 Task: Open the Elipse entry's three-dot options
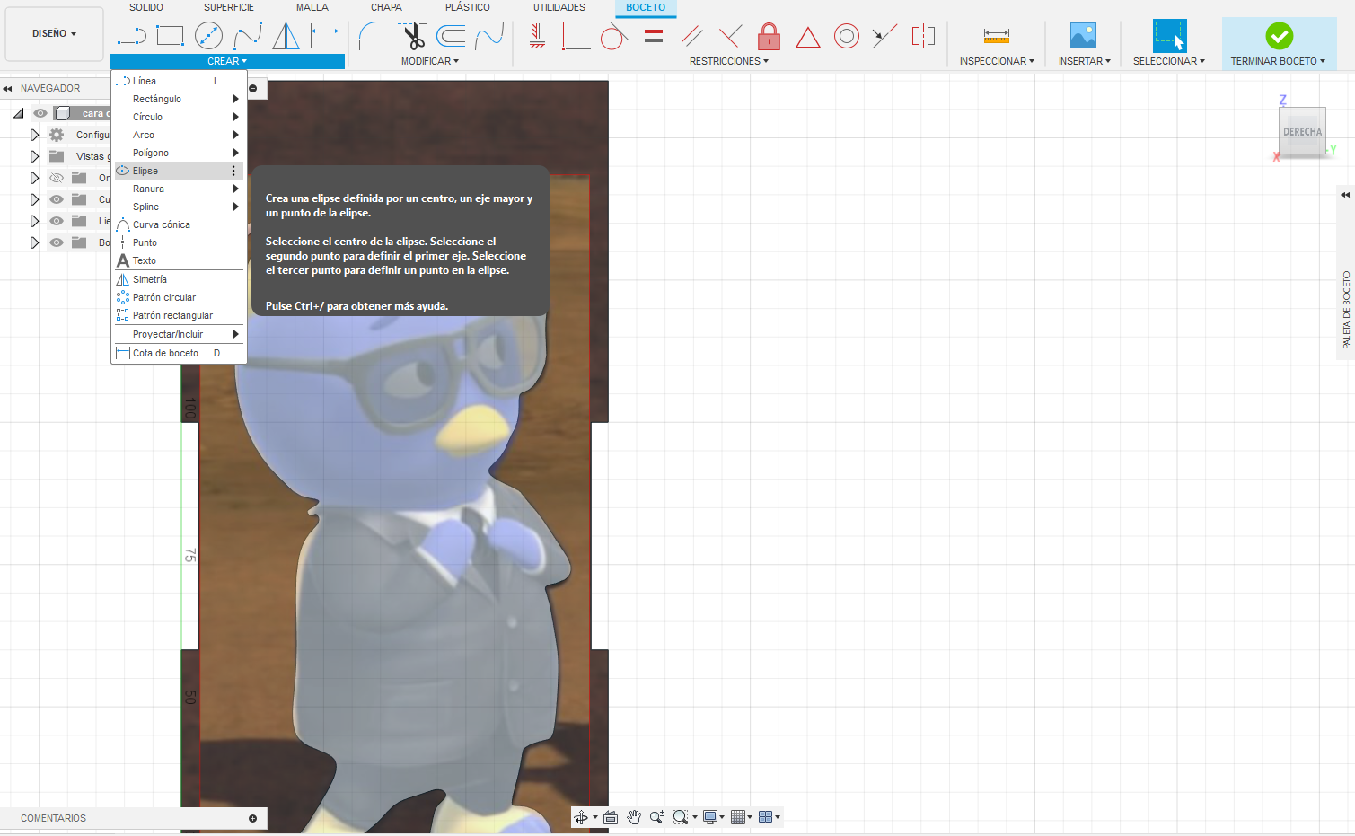click(233, 171)
